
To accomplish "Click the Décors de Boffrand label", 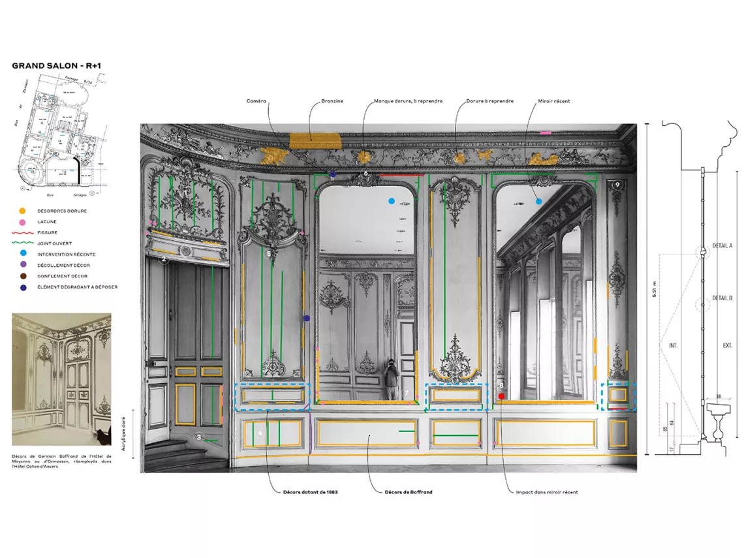I will tap(408, 493).
